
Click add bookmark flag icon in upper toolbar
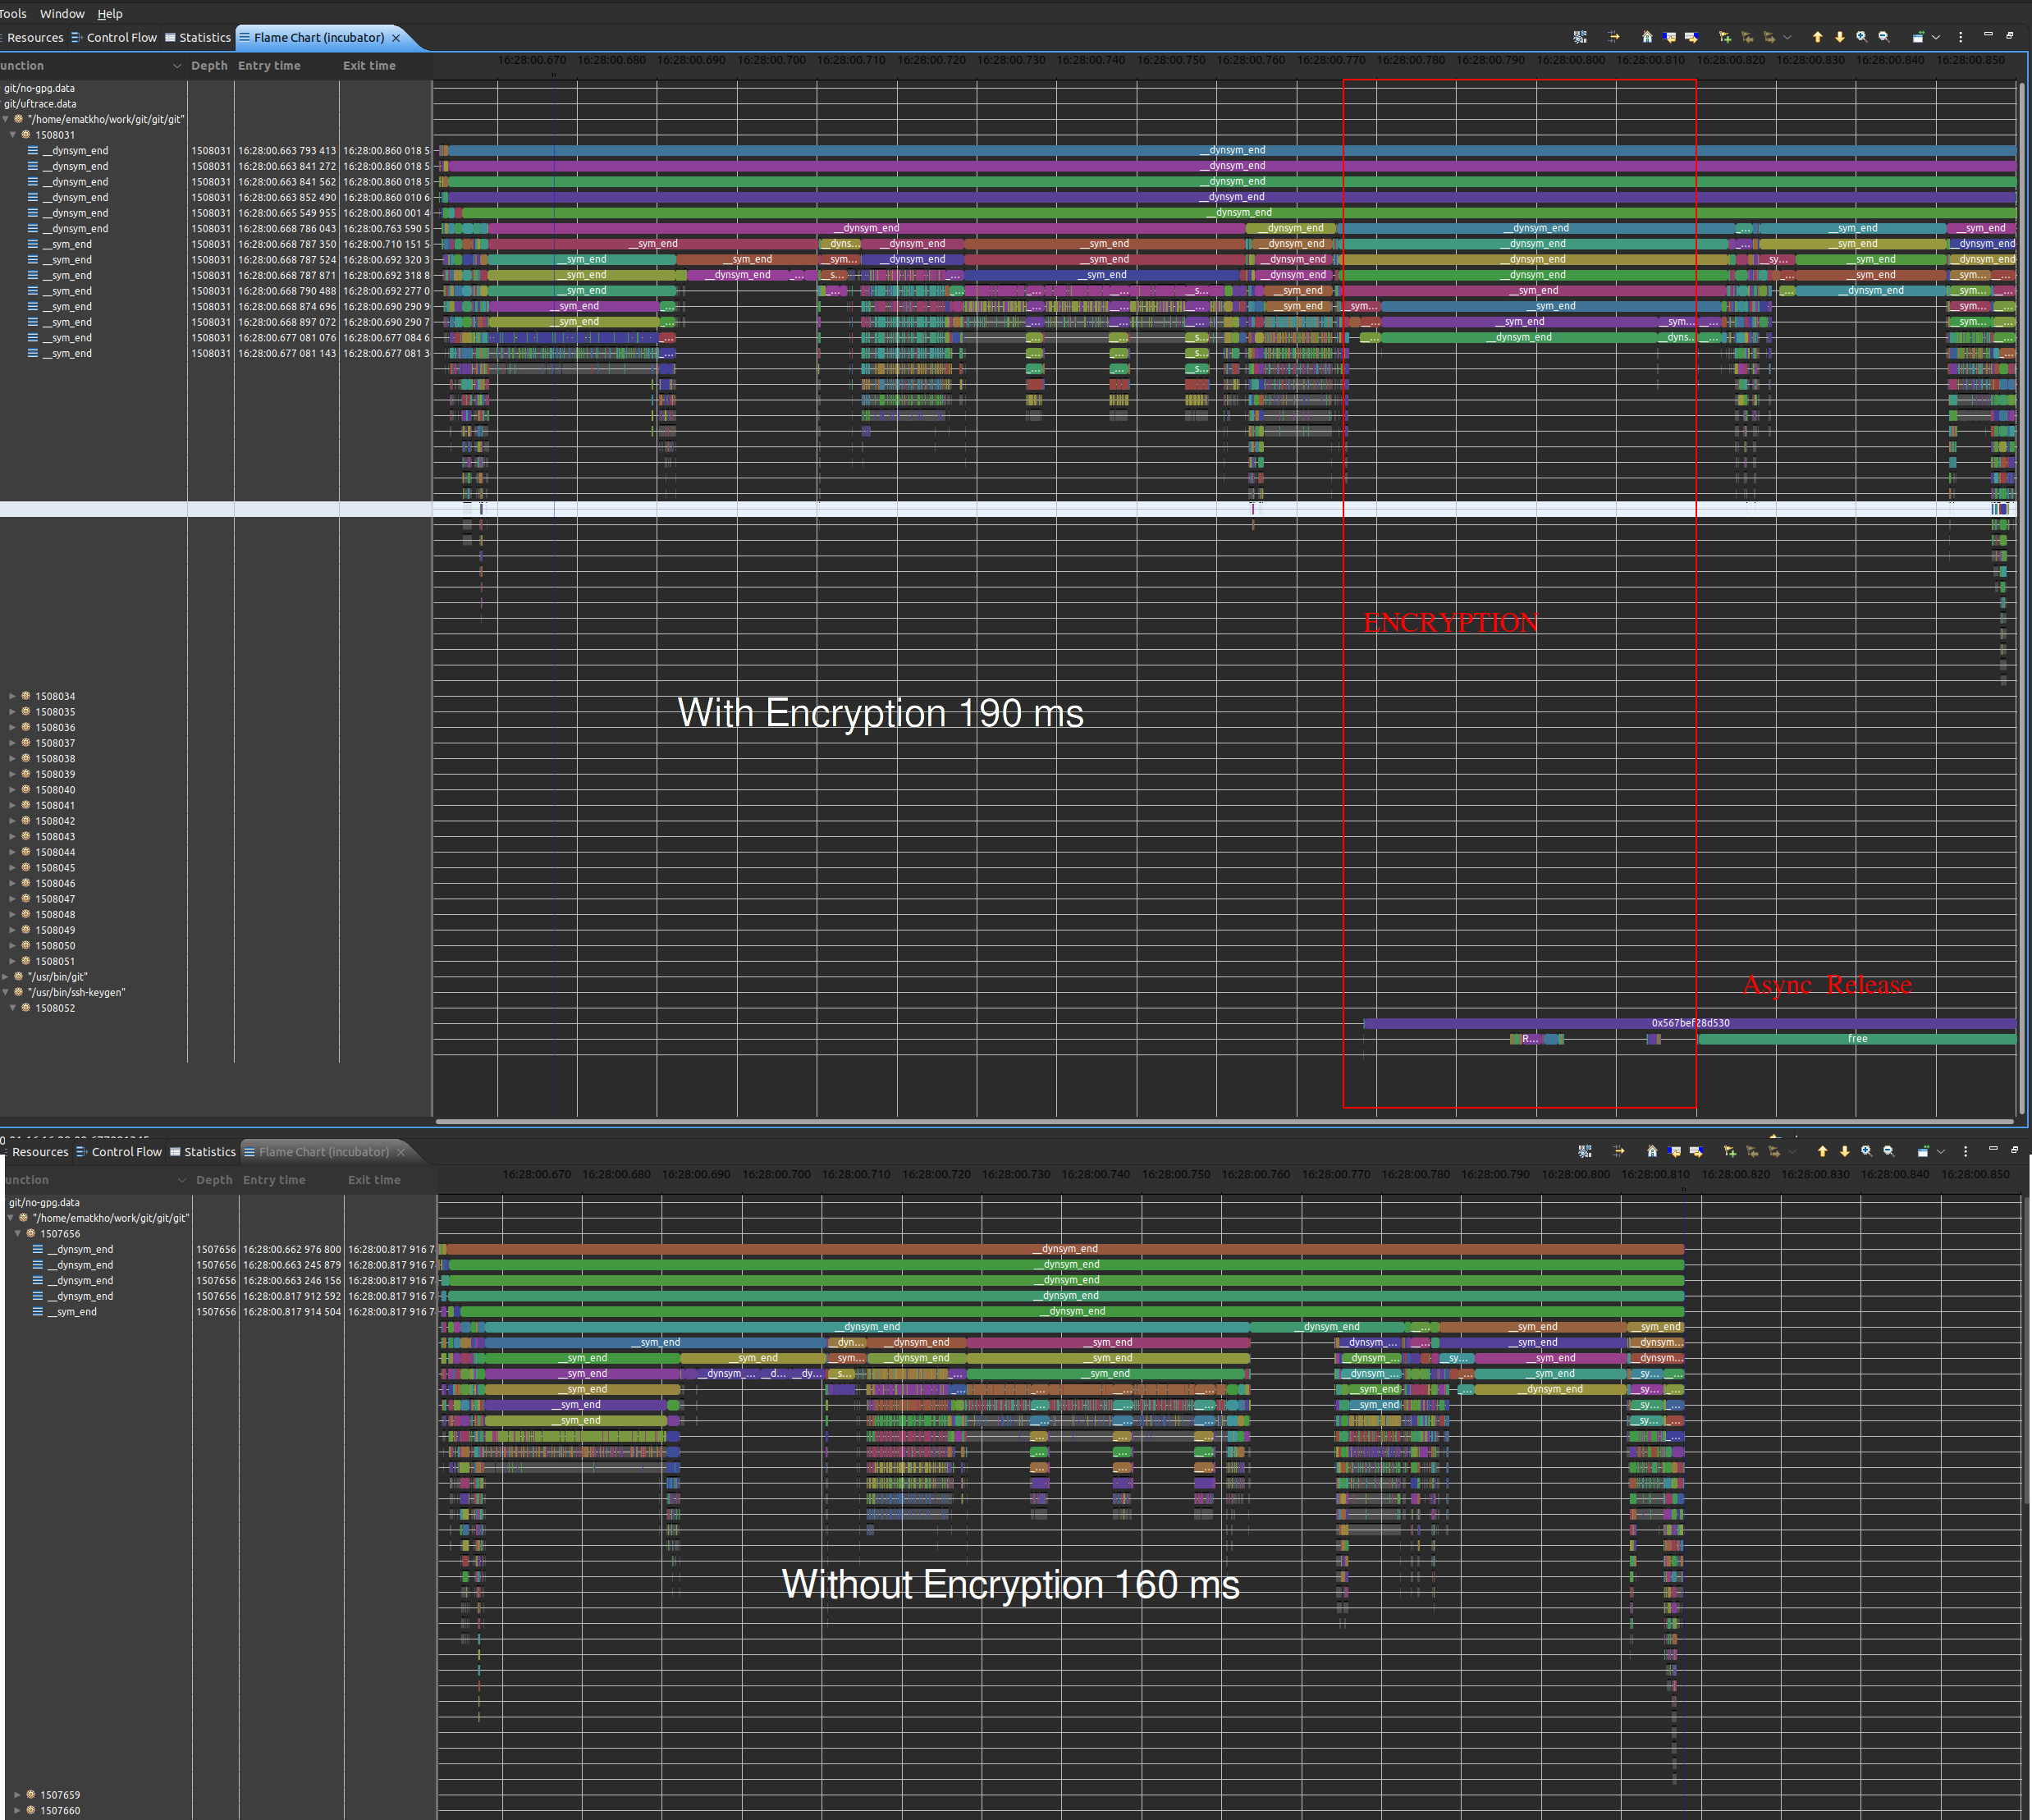[1725, 37]
